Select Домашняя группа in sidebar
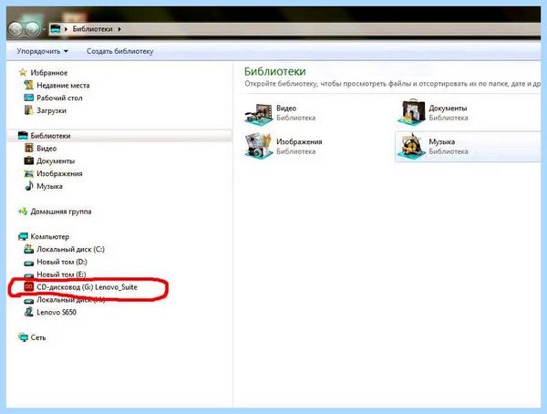Screen dimensions: 547x414 pos(61,212)
